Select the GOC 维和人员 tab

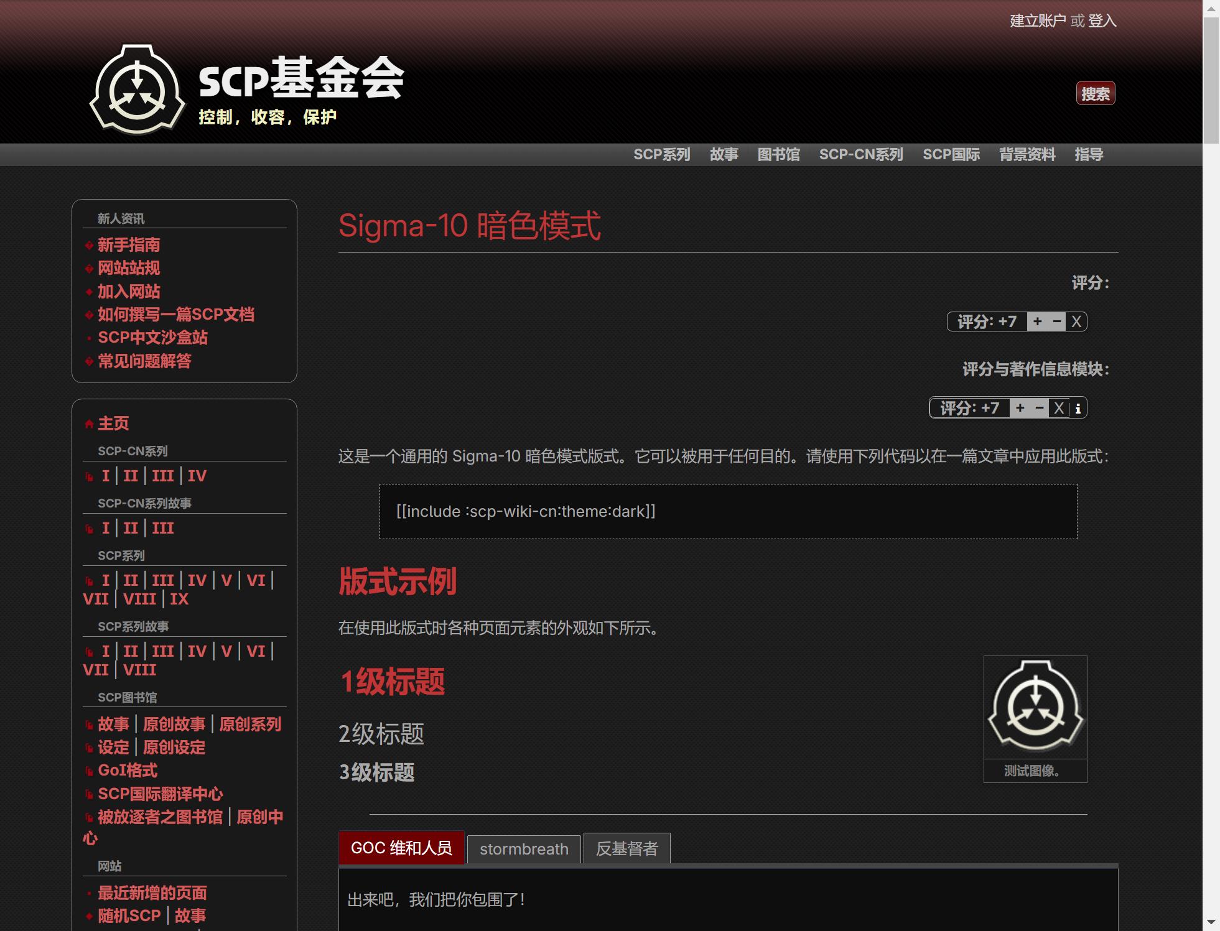pyautogui.click(x=401, y=848)
